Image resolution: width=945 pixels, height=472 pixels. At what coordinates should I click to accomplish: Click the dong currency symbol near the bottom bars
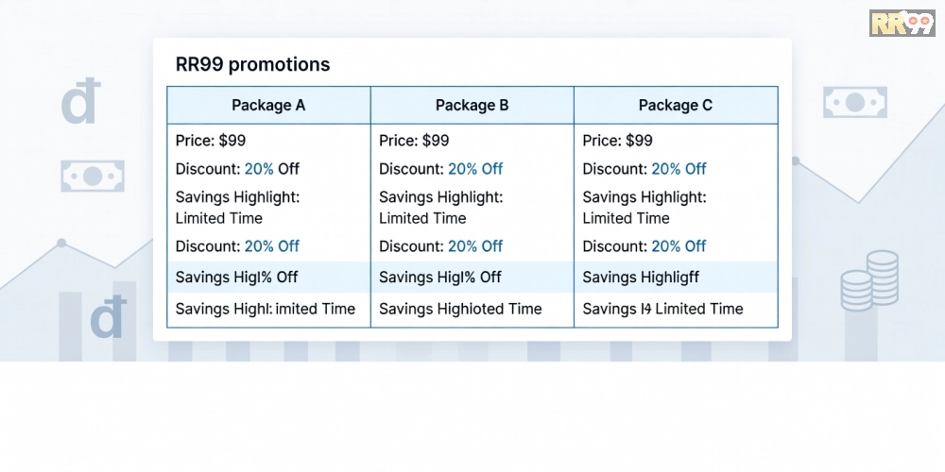pos(109,315)
